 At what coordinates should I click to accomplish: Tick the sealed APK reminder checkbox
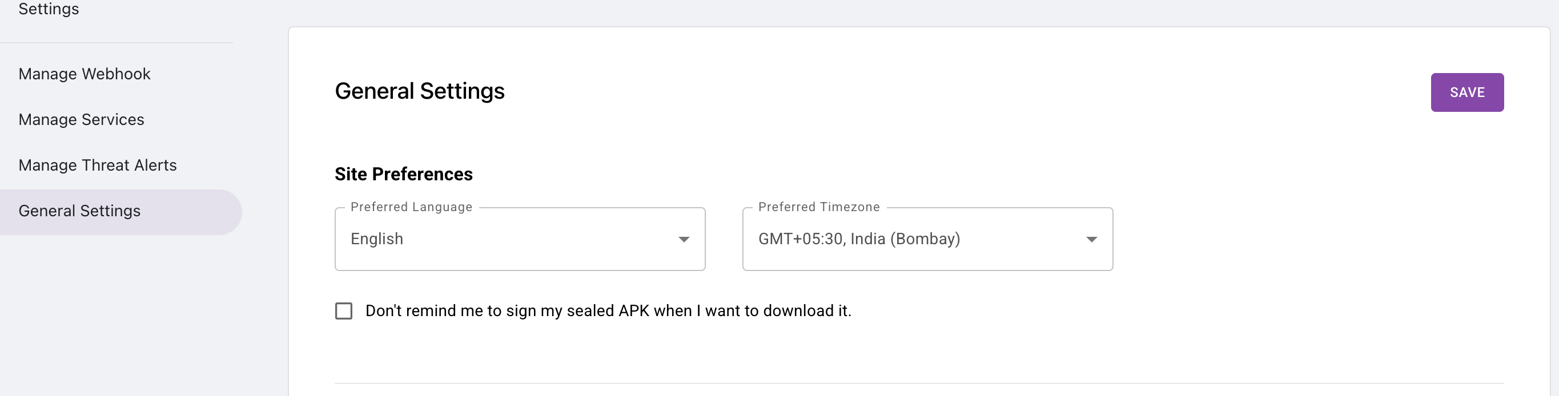(344, 311)
